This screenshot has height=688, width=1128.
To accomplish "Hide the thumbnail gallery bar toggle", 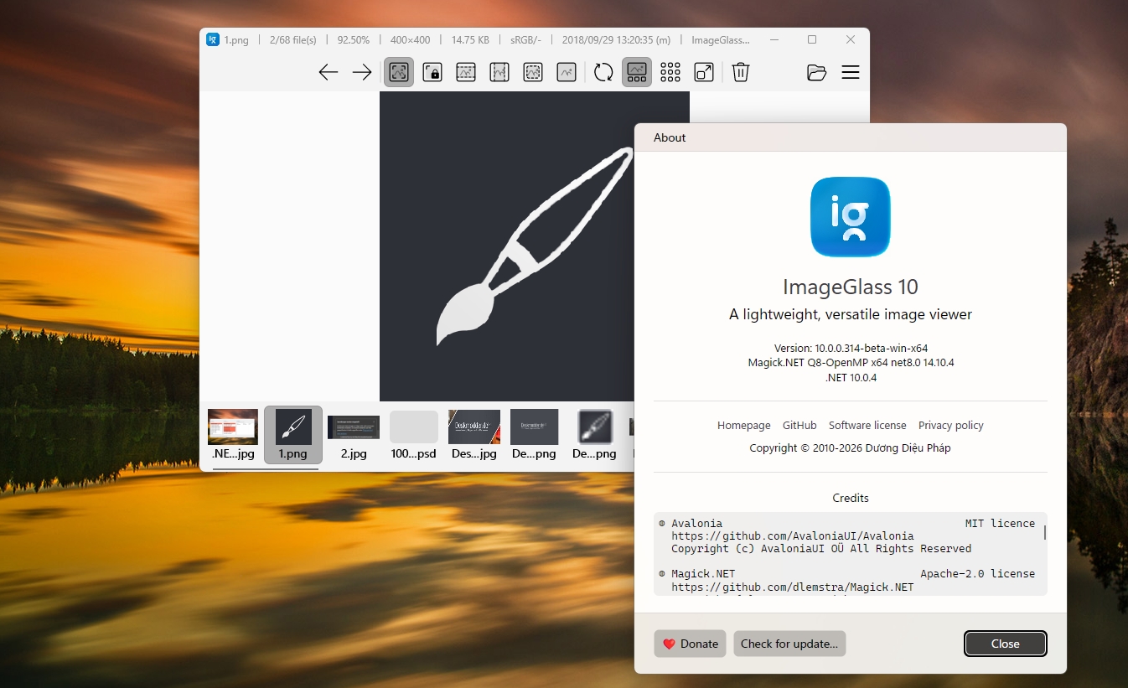I will tap(637, 73).
